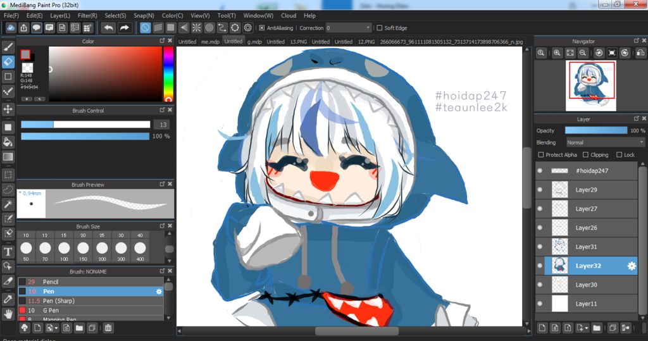The width and height of the screenshot is (648, 341).
Task: Select the Hand tool
Action: [x=8, y=314]
